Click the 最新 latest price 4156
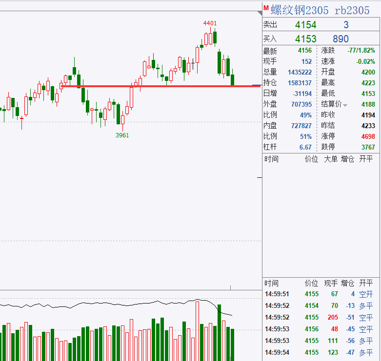This screenshot has width=381, height=361. click(304, 51)
